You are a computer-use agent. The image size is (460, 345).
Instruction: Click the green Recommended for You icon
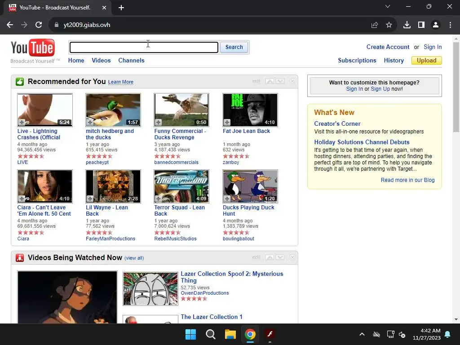(20, 82)
